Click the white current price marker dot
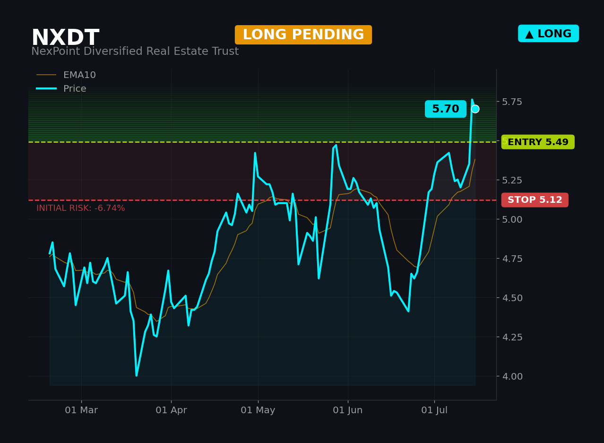The height and width of the screenshot is (443, 604). click(x=475, y=109)
